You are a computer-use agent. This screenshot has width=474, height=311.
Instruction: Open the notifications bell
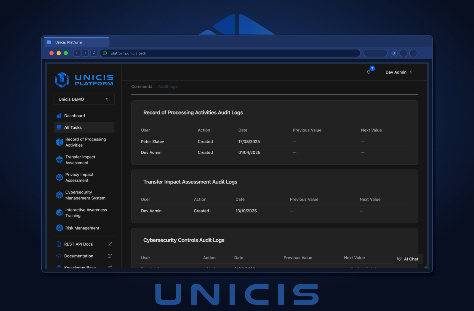(x=369, y=72)
